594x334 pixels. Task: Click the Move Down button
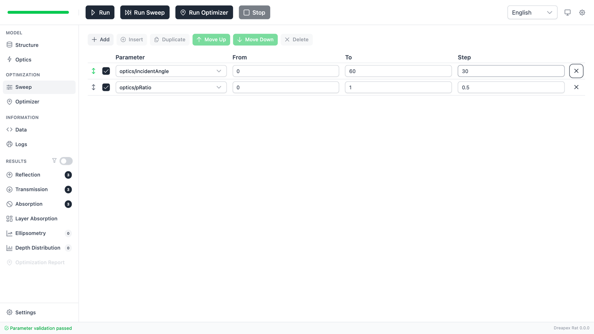coord(255,39)
